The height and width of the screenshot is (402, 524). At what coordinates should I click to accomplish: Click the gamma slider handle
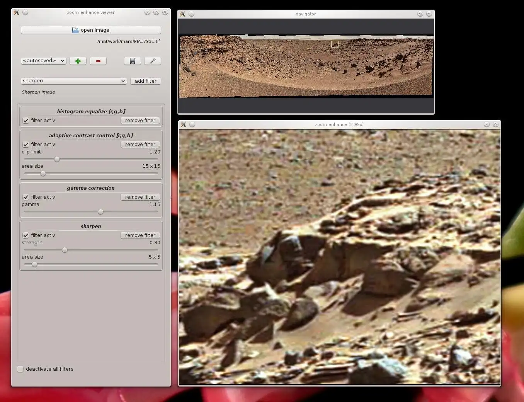(x=100, y=212)
